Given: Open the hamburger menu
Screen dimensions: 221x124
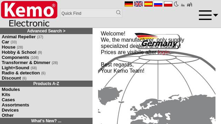Looking at the screenshot, I should [208, 15].
